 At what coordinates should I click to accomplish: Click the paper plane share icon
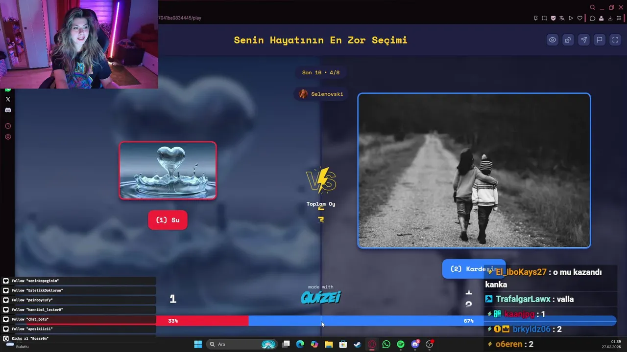coord(584,40)
